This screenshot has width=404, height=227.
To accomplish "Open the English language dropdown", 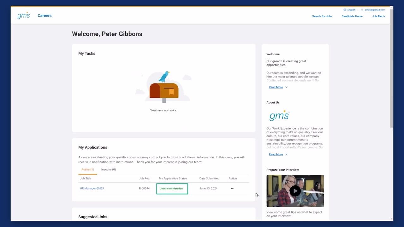I will 351,10.
